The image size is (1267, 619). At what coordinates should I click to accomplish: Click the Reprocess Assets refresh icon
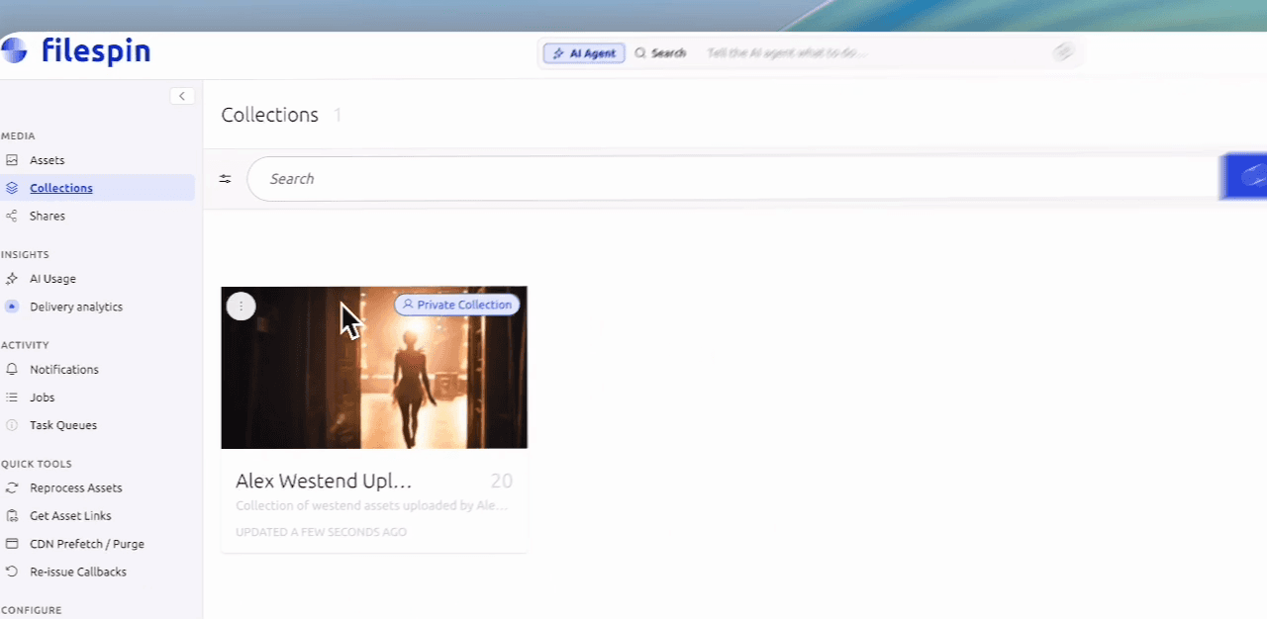point(12,488)
